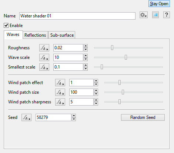This screenshot has height=153, width=174.
Task: Uncheck the Enable checkbox
Action: coord(6,26)
